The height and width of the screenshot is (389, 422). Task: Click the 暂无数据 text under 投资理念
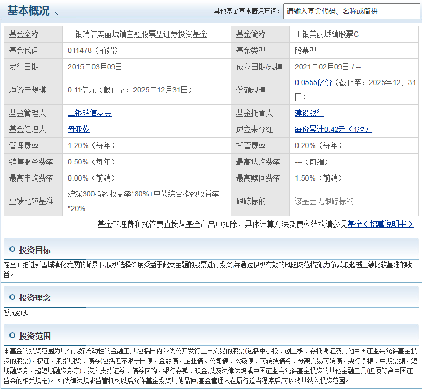point(16,312)
